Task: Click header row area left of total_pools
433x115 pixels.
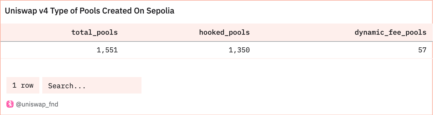Action: tap(35, 33)
